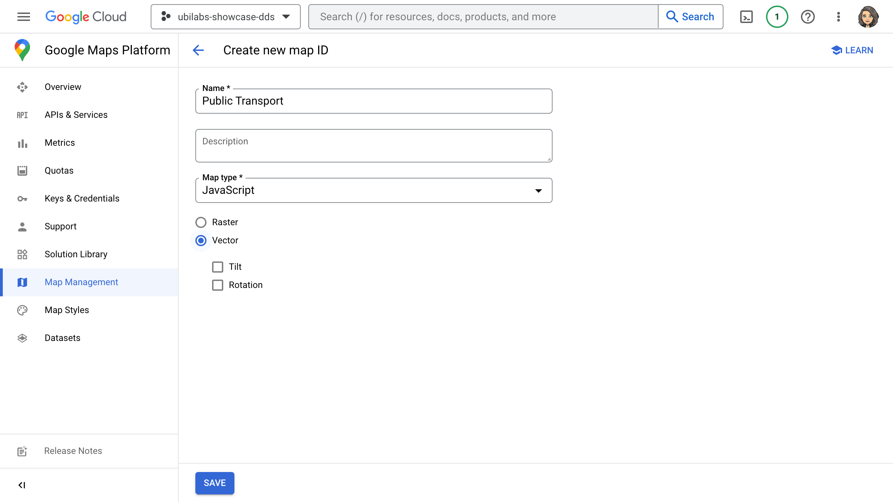Open the Map type JavaScript dropdown

(374, 190)
